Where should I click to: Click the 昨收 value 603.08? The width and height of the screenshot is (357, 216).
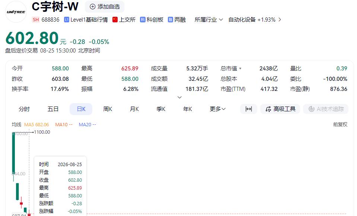(x=60, y=79)
